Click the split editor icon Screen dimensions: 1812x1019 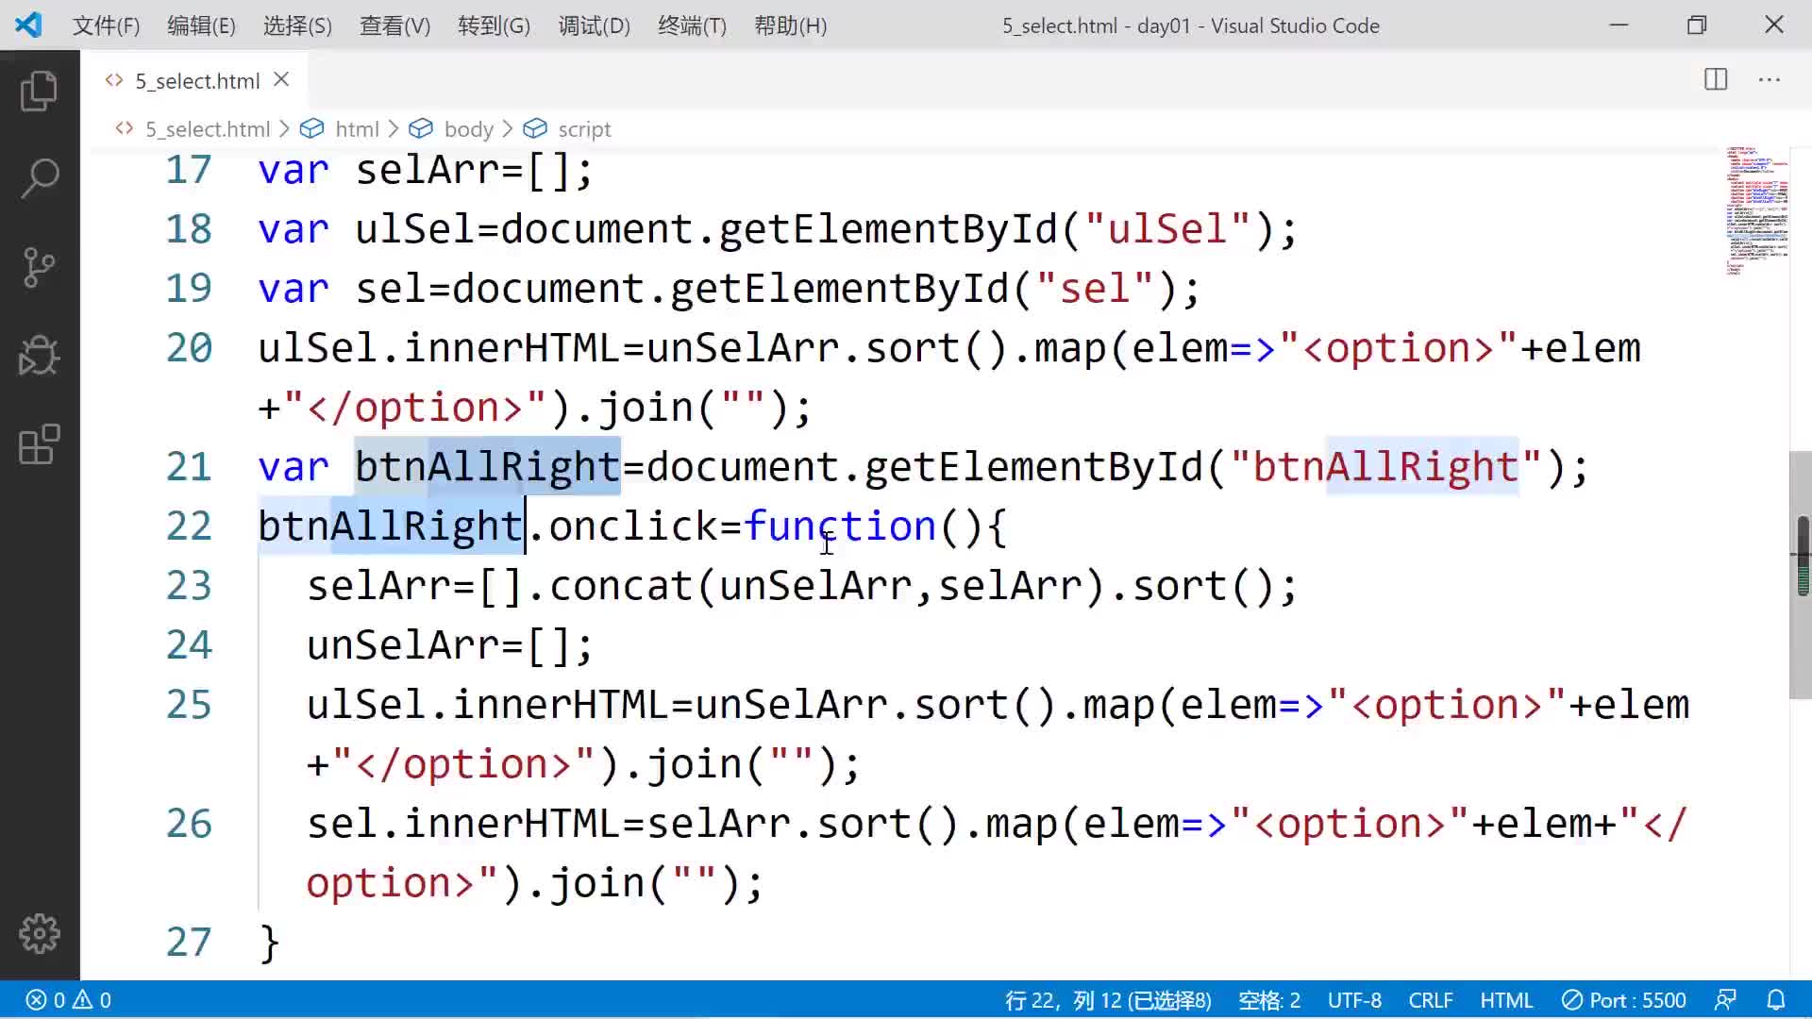pos(1716,80)
